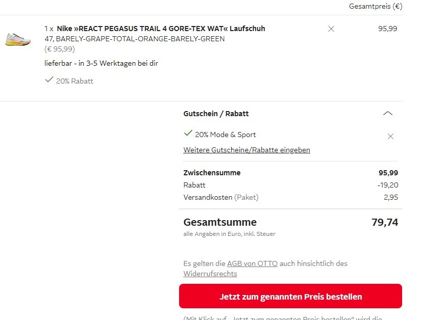The height and width of the screenshot is (320, 421).
Task: Click the Nike REACT PEGASUS TRAIL 4 product title
Action: 161,29
